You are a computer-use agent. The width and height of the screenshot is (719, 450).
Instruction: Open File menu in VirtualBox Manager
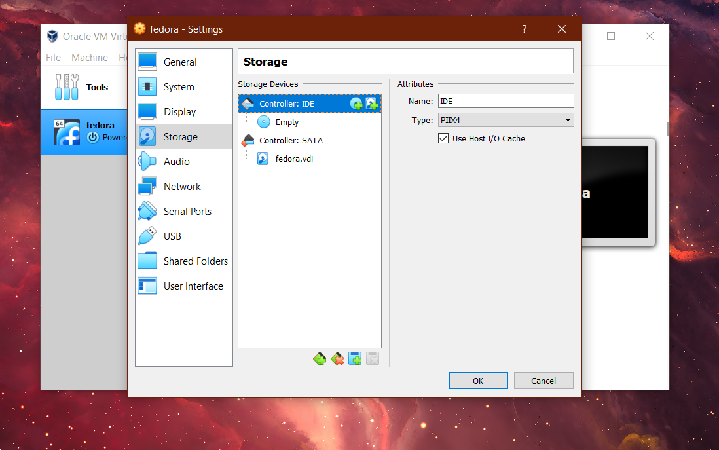click(x=53, y=58)
